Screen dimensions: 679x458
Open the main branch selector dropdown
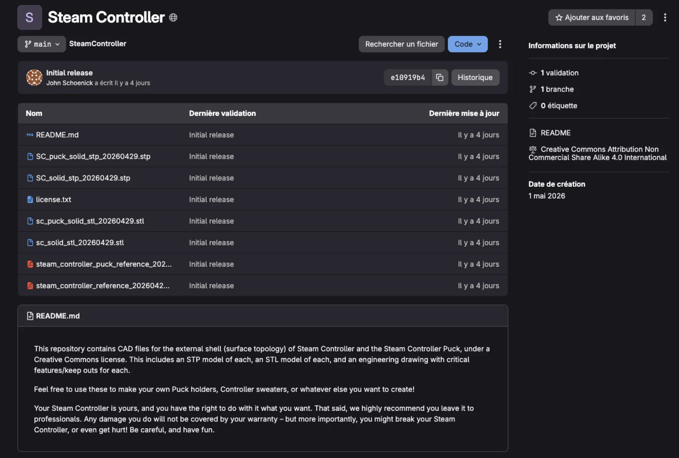[x=41, y=44]
